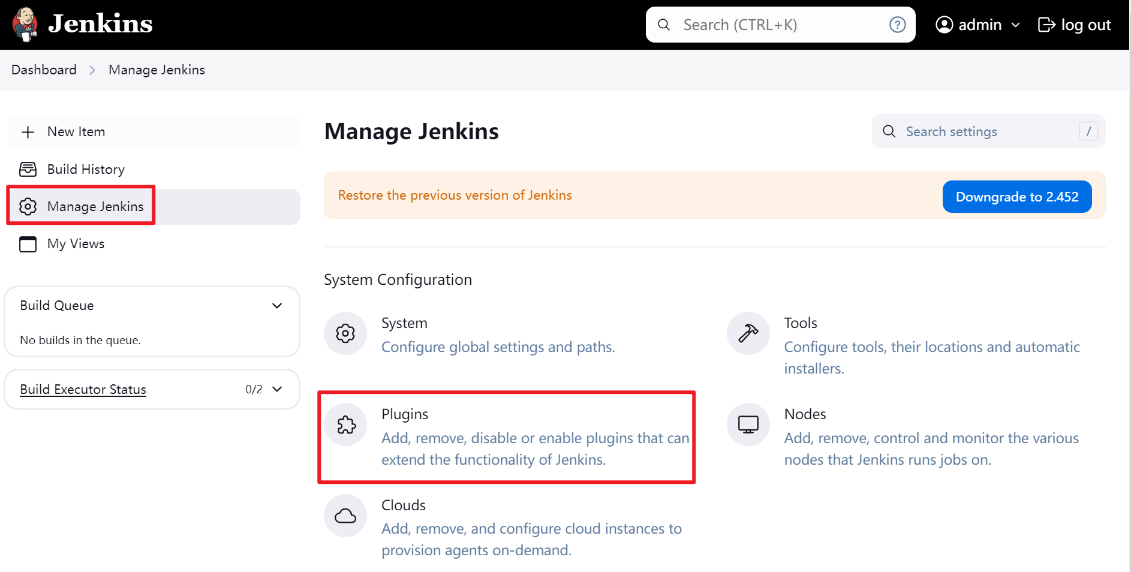Open the admin user link
The image size is (1131, 572).
point(979,25)
